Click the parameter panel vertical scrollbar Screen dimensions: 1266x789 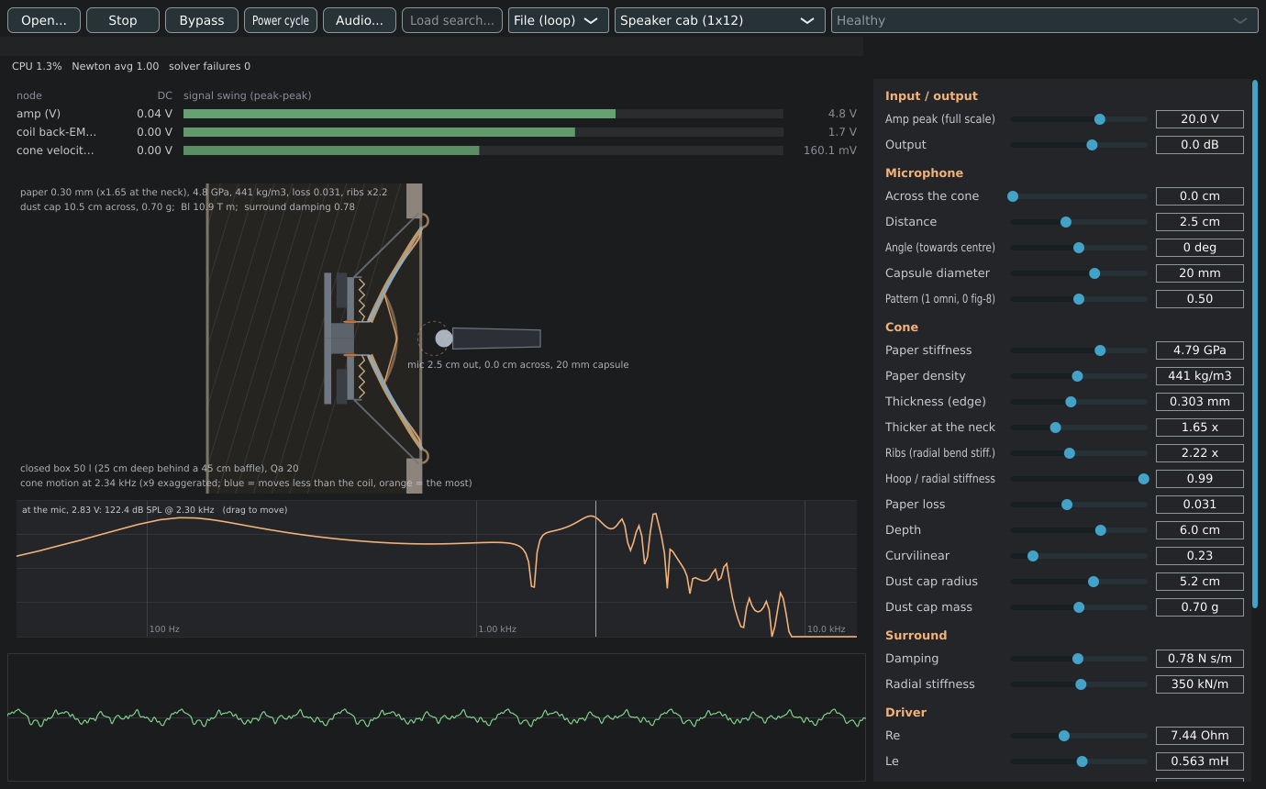click(1255, 343)
